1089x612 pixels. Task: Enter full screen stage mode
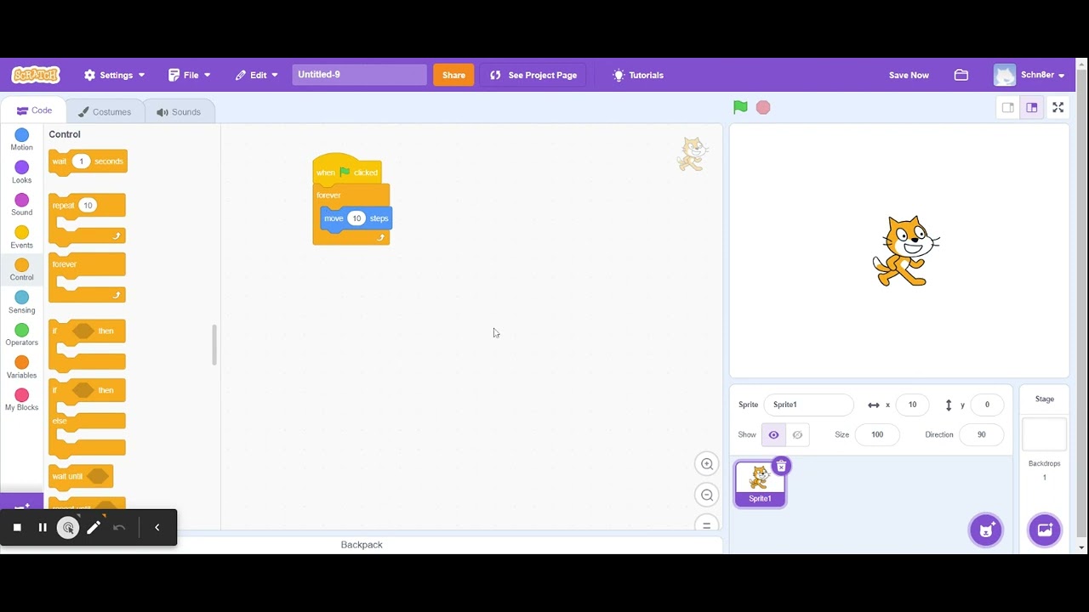click(1058, 108)
